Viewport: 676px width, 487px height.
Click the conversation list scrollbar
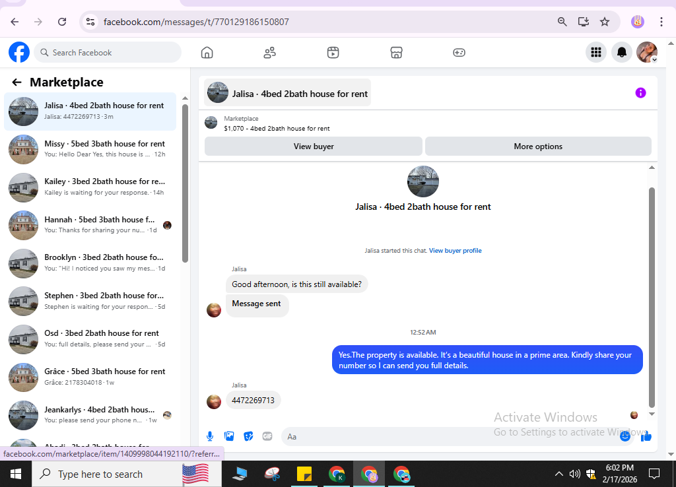(185, 183)
